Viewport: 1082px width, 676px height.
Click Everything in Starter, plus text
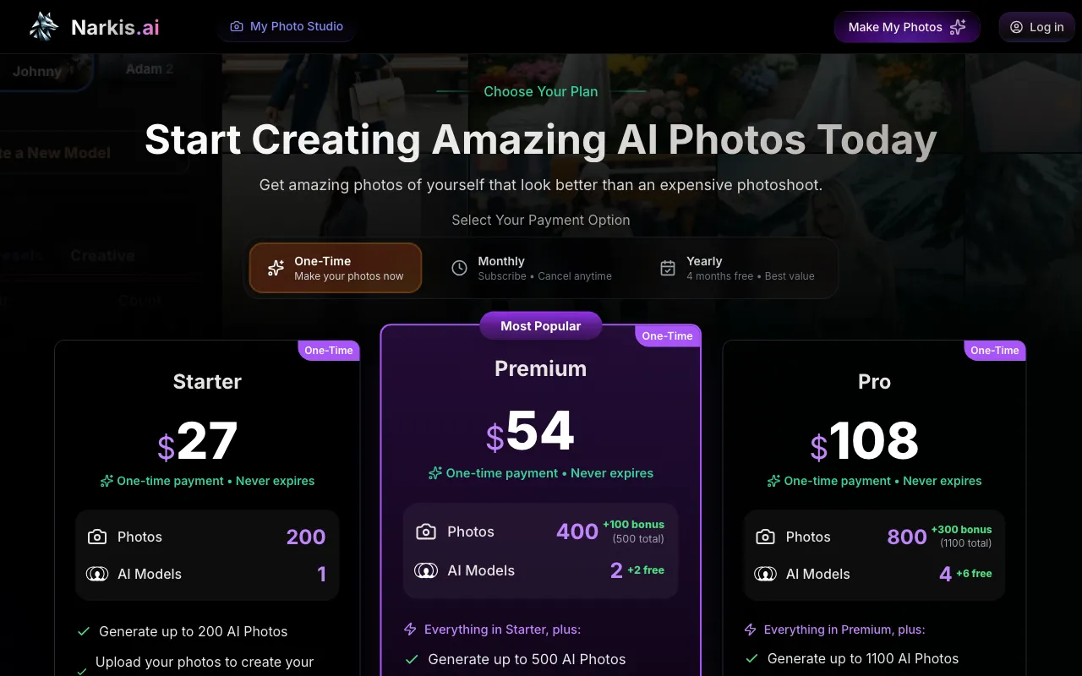tap(502, 630)
